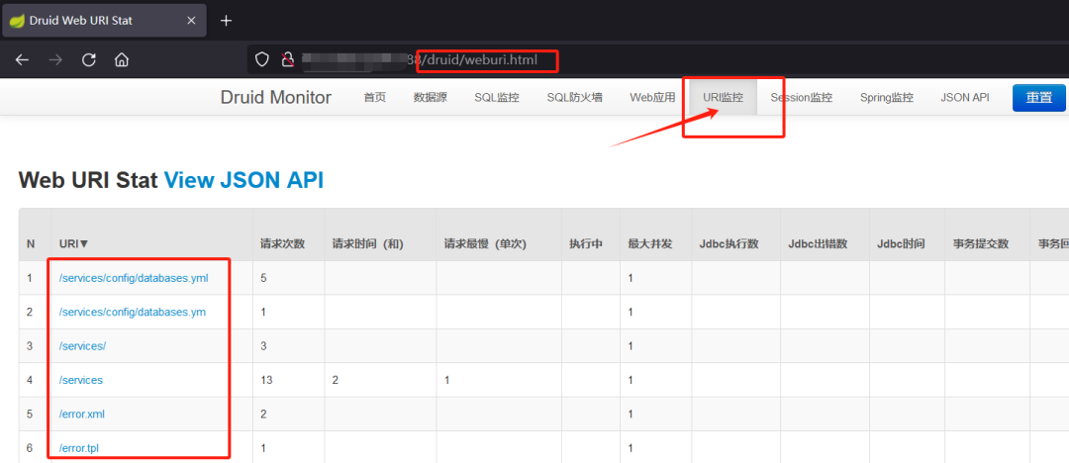Open the 首页 navigation item
The image size is (1069, 463).
374,98
